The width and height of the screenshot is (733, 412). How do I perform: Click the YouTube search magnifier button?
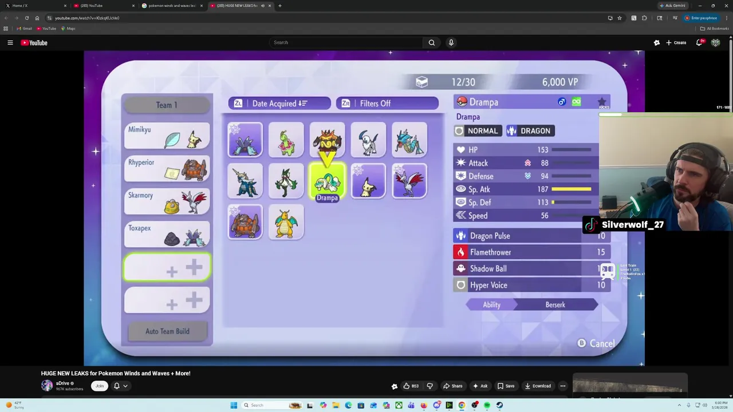pos(432,42)
